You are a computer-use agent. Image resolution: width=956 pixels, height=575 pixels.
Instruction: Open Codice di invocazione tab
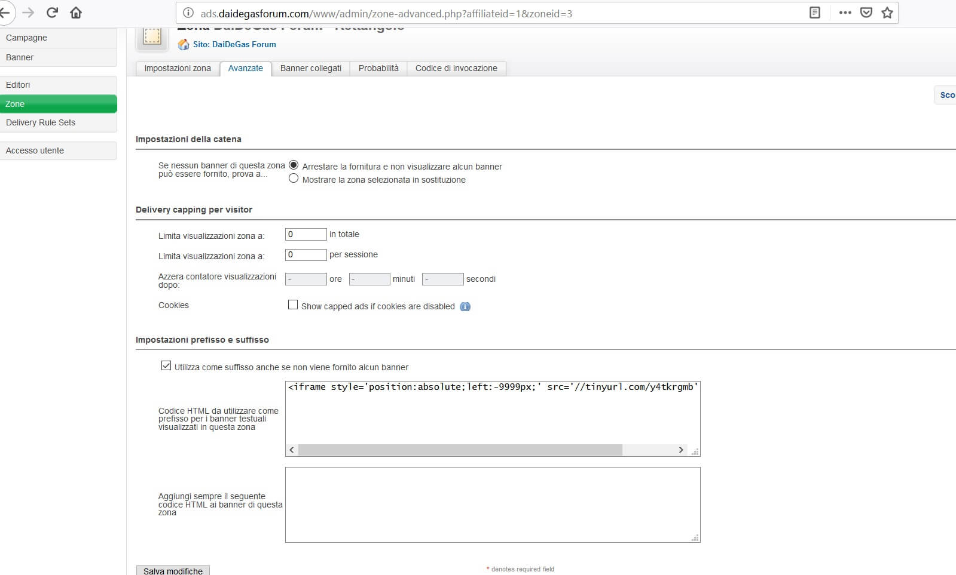pyautogui.click(x=456, y=68)
